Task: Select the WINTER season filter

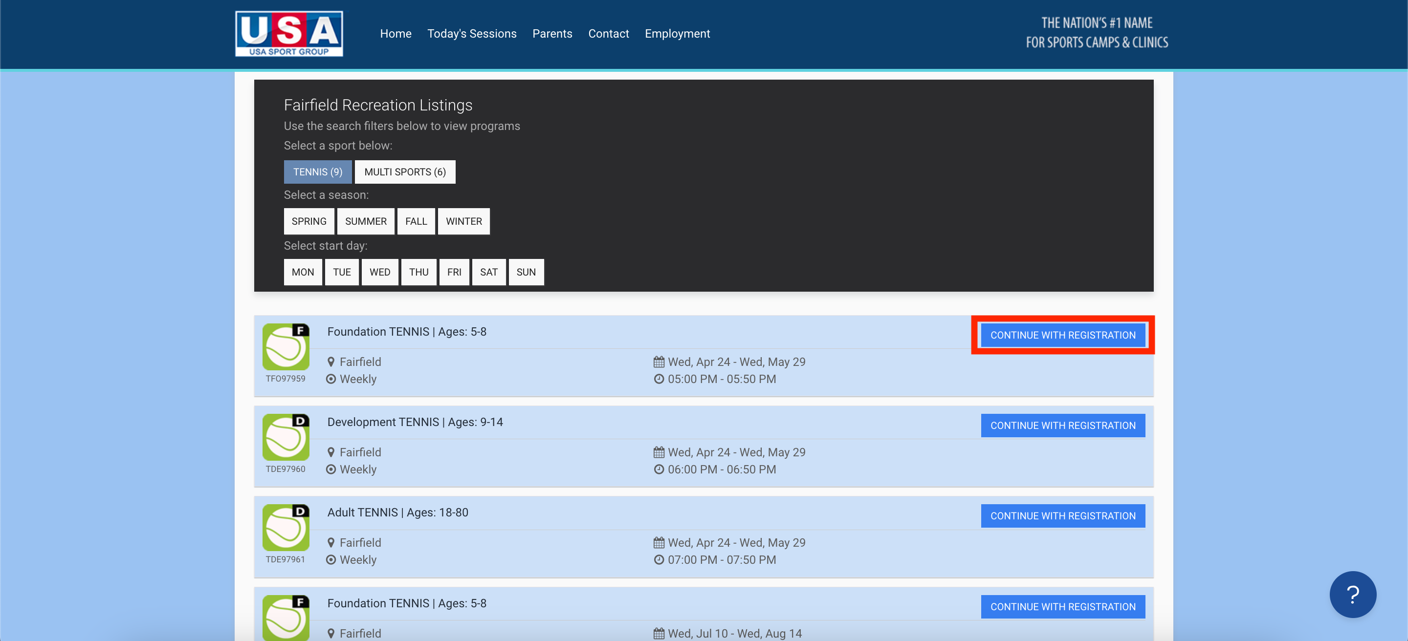Action: pyautogui.click(x=463, y=221)
